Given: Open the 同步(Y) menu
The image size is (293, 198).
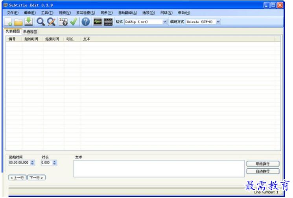Looking at the screenshot, I should 107,13.
